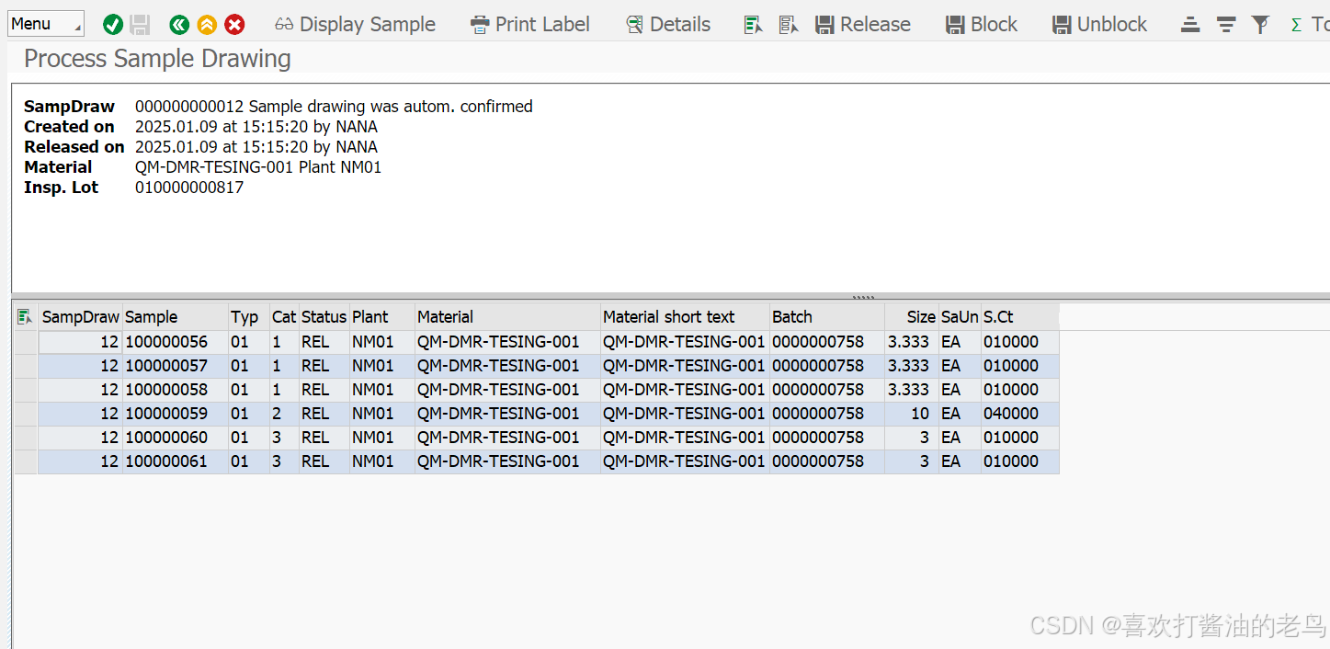Click the red Cancel icon

234,24
